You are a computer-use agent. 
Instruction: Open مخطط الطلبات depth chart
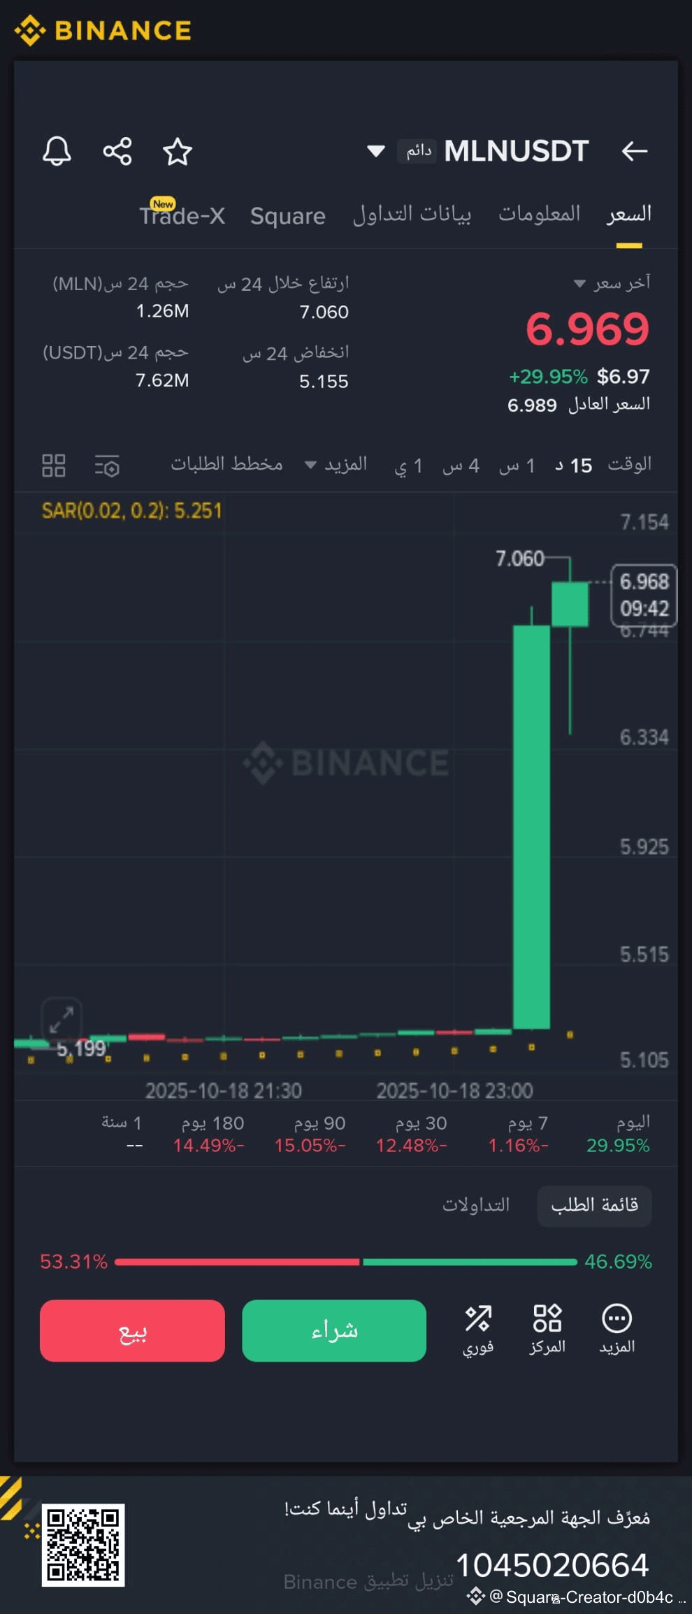pos(227,464)
